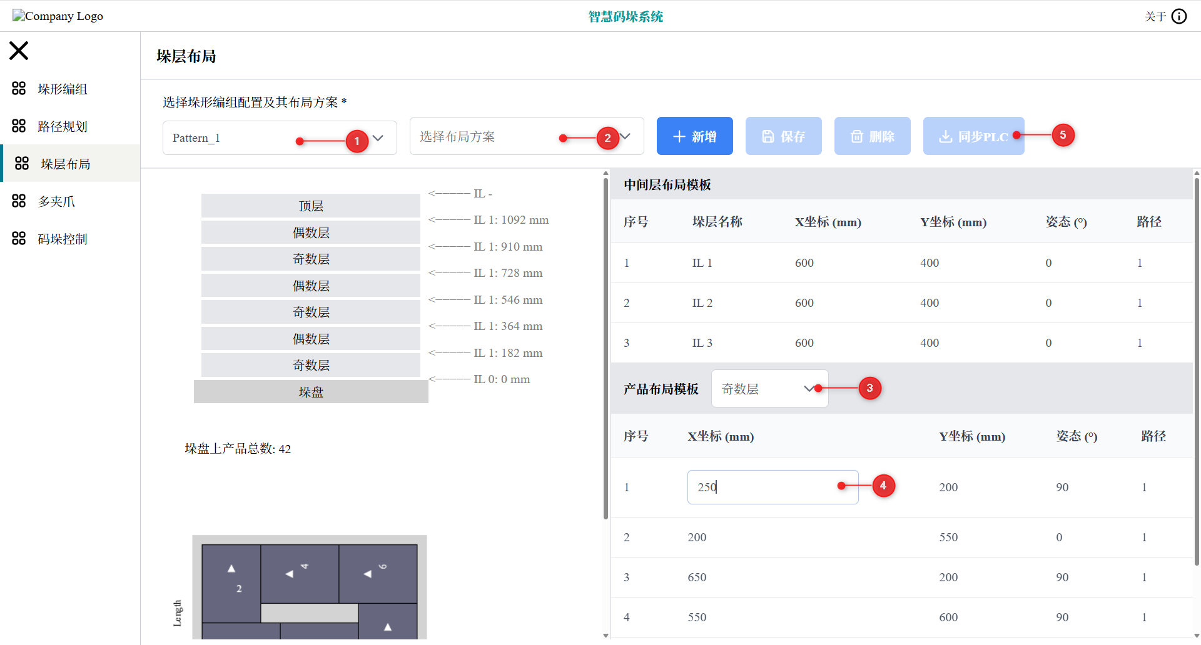Click the 新增 button
The image size is (1201, 645).
click(695, 136)
